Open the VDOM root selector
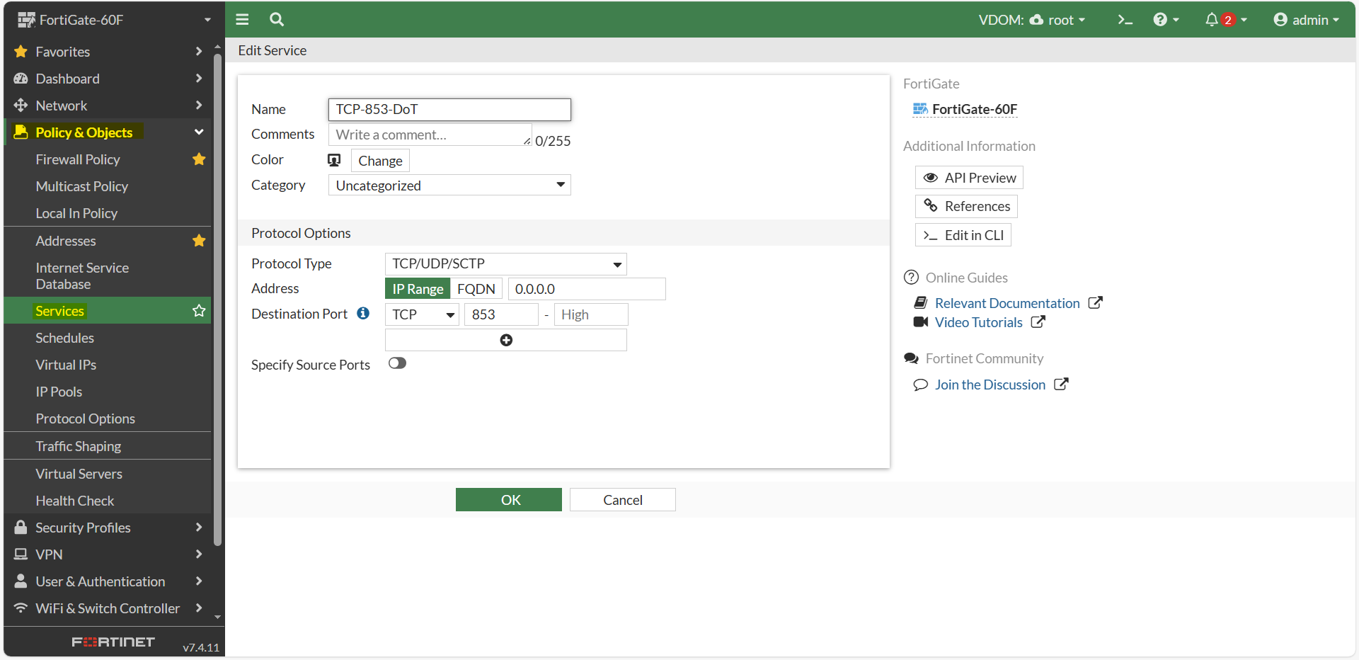1359x660 pixels. [1031, 20]
